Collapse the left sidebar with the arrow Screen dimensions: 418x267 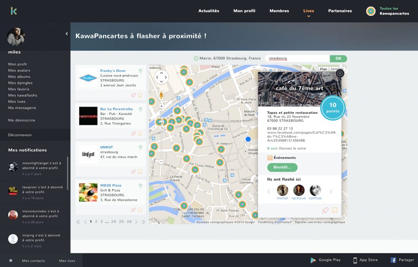pyautogui.click(x=67, y=33)
